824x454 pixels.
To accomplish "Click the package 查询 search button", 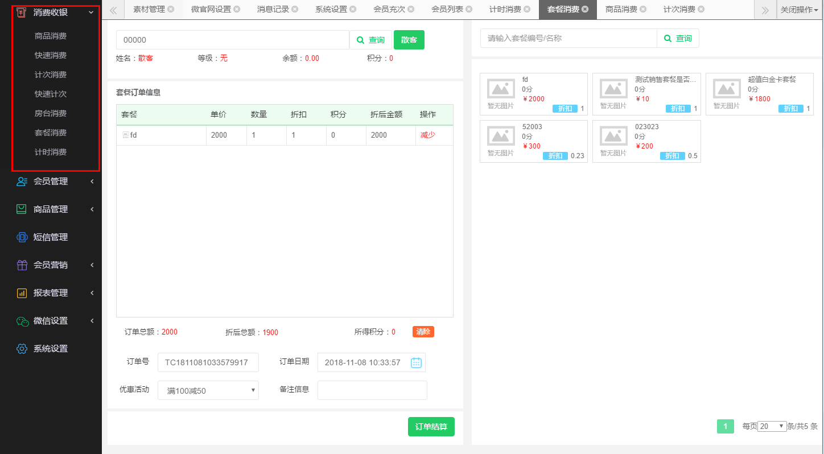I will (x=678, y=38).
